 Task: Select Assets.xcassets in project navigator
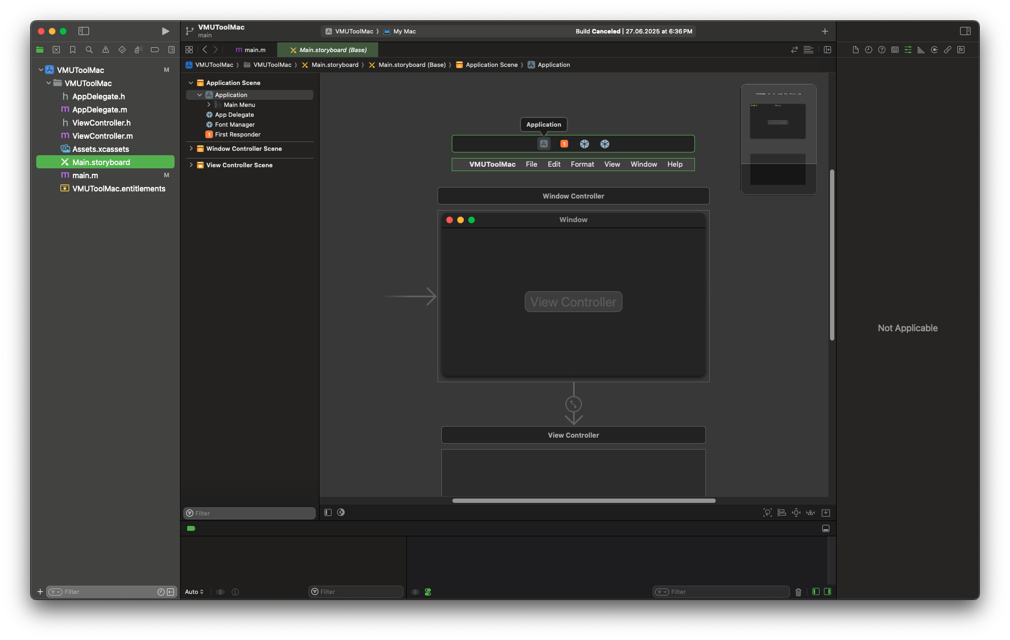pyautogui.click(x=105, y=149)
